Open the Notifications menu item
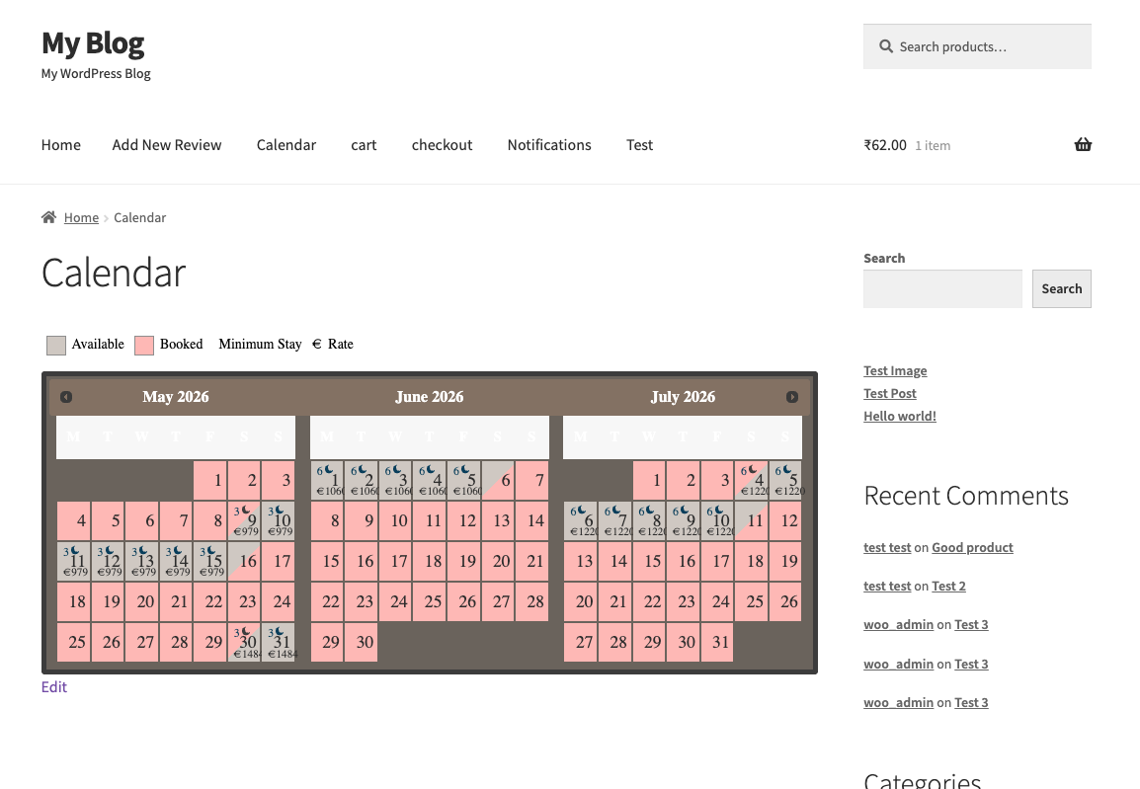This screenshot has width=1140, height=789. [548, 145]
